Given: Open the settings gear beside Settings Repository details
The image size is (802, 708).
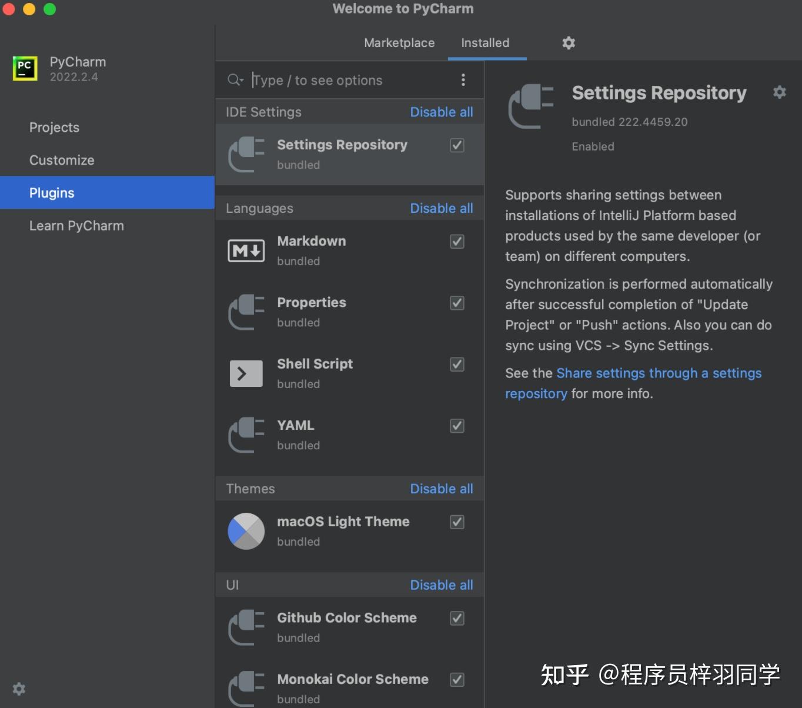Looking at the screenshot, I should pos(779,92).
